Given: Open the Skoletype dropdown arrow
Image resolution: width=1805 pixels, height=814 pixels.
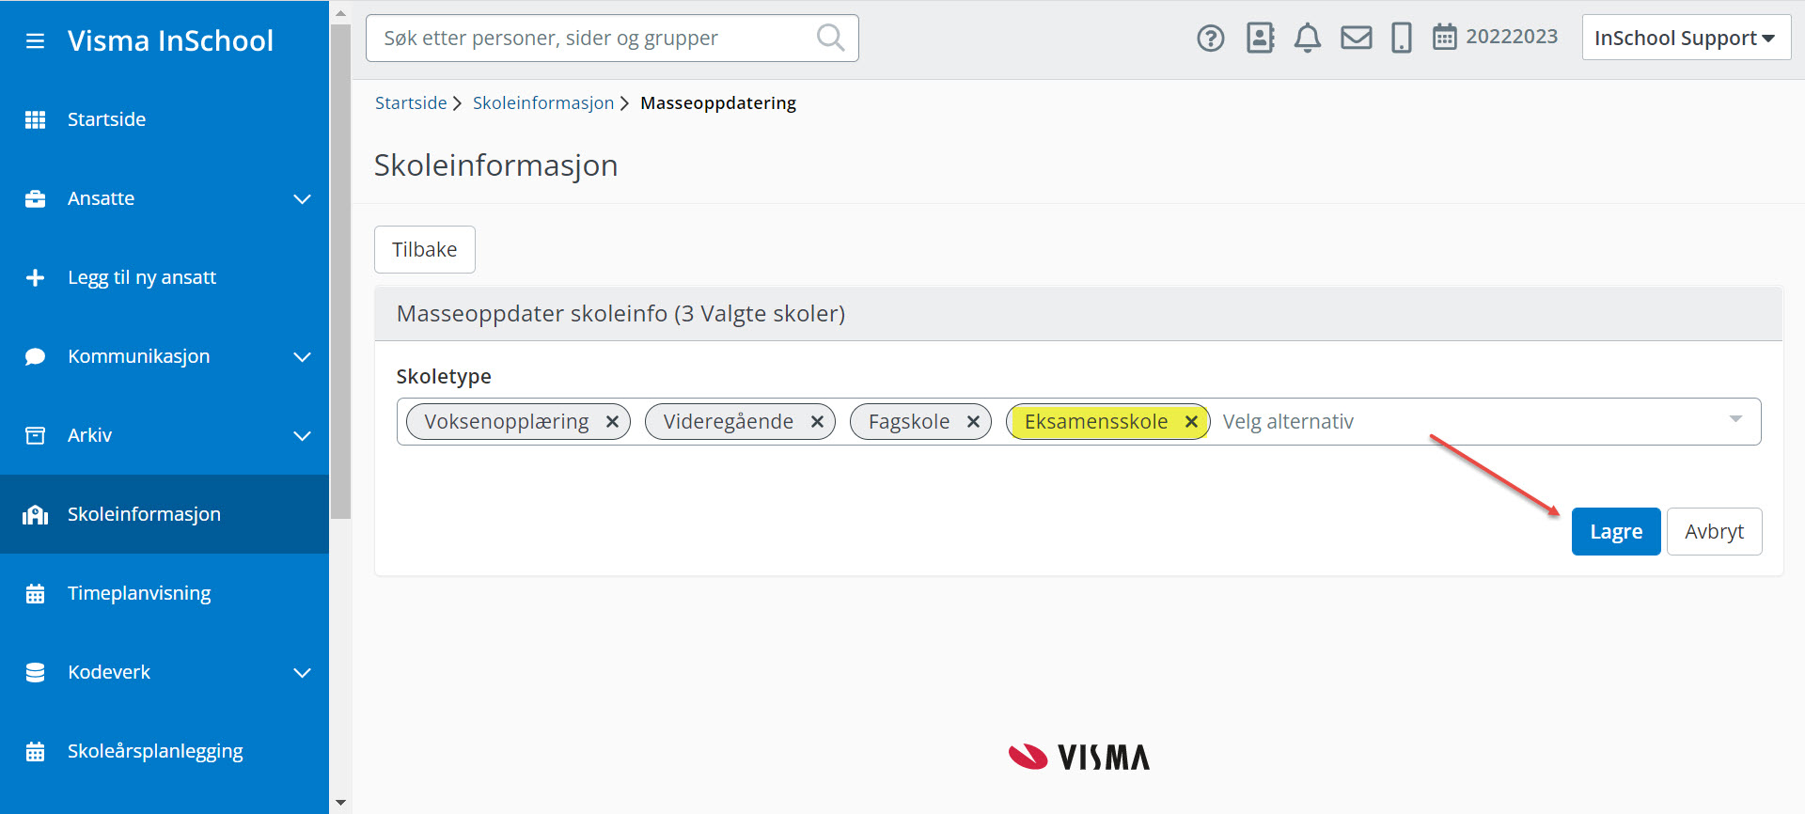Looking at the screenshot, I should (x=1735, y=419).
